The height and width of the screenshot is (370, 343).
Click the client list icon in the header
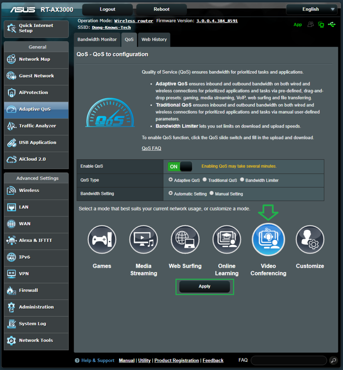click(311, 25)
